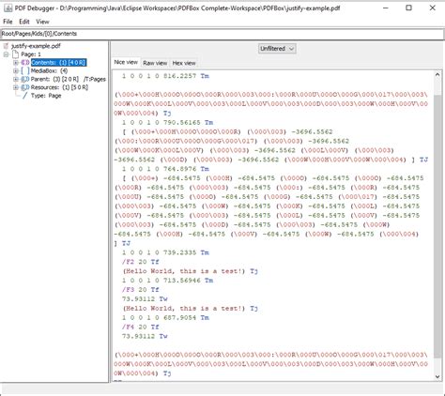Expand the Parent tree node

click(16, 79)
